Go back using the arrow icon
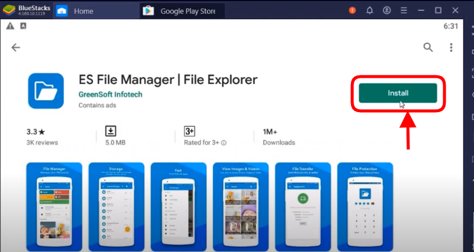Viewport: 474px width, 252px height. coord(16,48)
